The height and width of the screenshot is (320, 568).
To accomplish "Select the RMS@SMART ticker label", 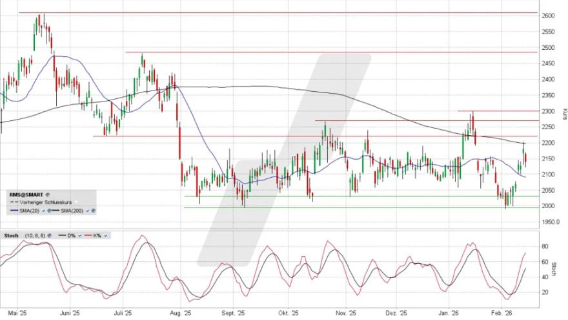I will (27, 194).
